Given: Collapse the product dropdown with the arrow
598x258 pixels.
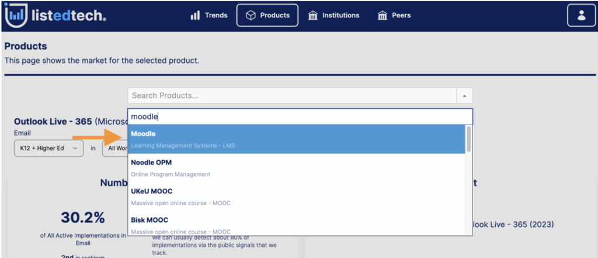Looking at the screenshot, I should (464, 96).
